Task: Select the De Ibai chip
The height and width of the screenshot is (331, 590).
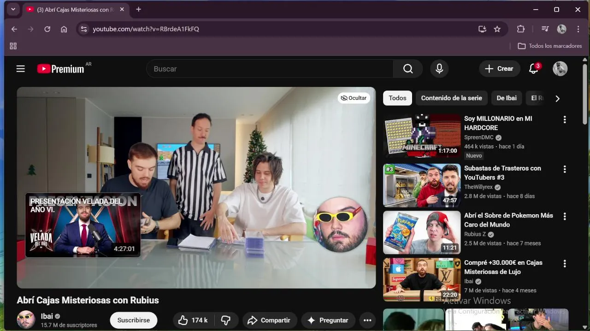Action: (x=507, y=98)
